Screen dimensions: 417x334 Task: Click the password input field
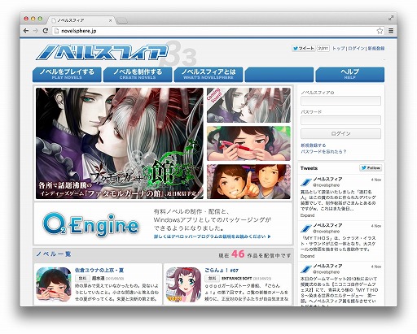coord(340,120)
